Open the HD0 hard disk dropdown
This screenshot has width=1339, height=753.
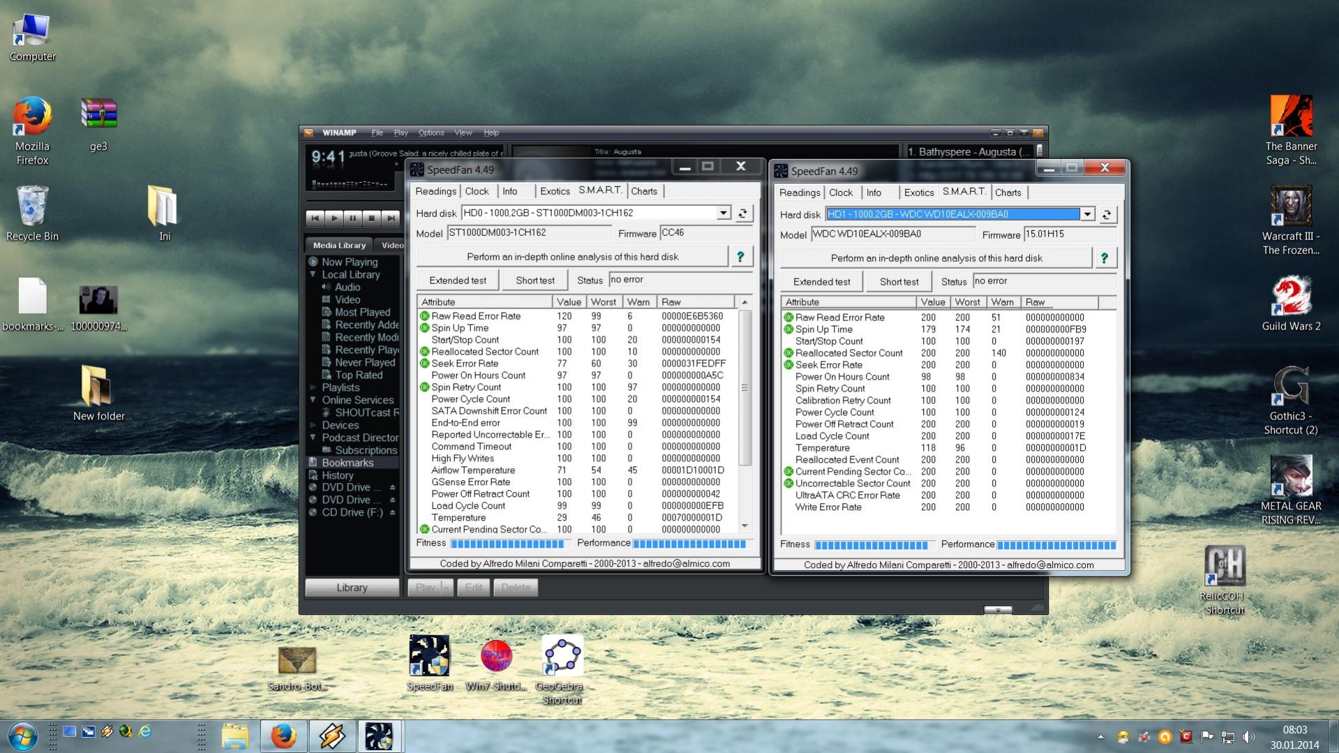724,213
